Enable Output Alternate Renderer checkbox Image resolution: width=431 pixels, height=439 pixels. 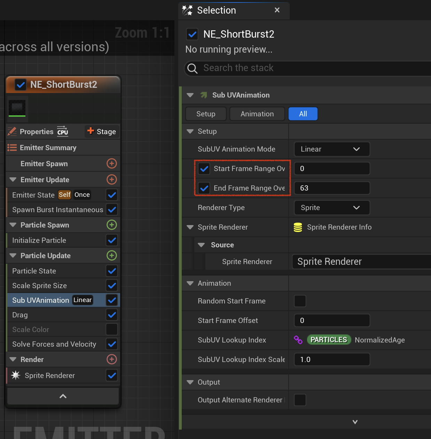pos(300,400)
